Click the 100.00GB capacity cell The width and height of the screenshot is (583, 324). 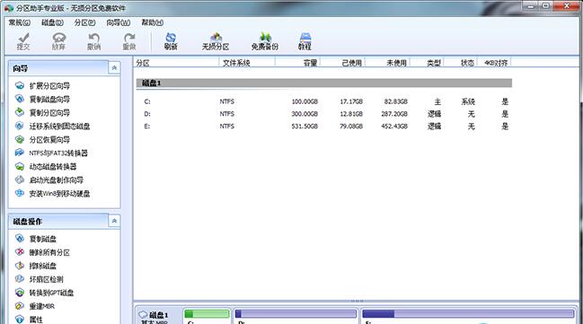pyautogui.click(x=305, y=101)
